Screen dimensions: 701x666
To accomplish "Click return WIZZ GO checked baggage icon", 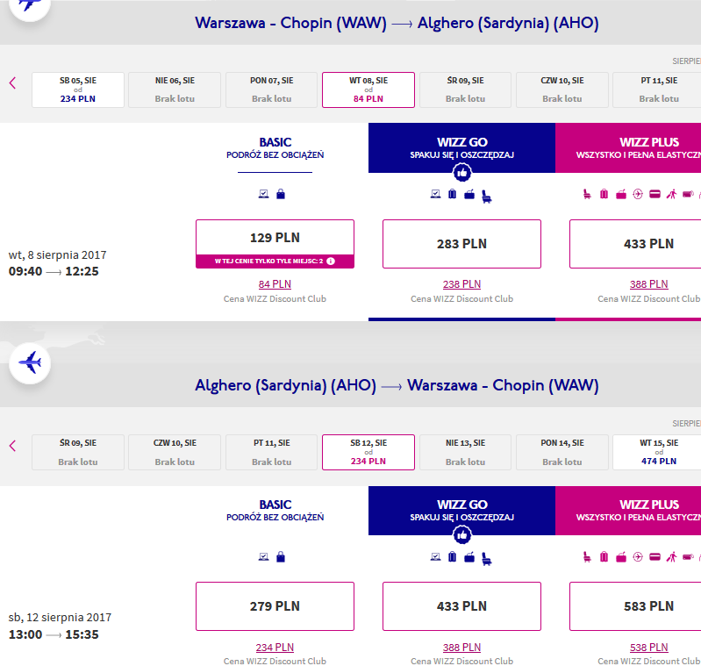I will coord(453,557).
